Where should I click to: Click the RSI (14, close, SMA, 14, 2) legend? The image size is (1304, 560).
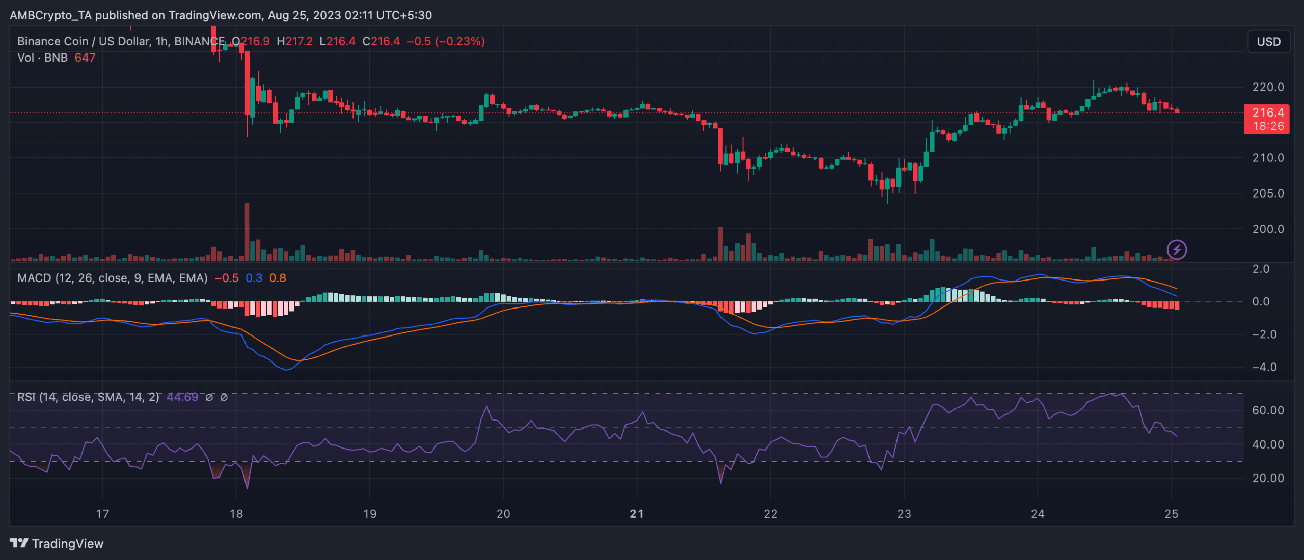pyautogui.click(x=89, y=397)
